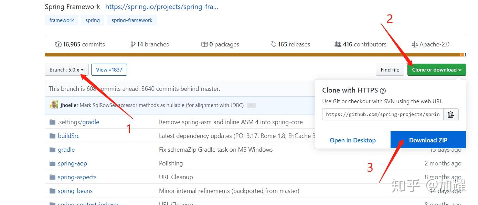Click the HTTPS clone URL field
478x205 pixels.
pyautogui.click(x=383, y=115)
